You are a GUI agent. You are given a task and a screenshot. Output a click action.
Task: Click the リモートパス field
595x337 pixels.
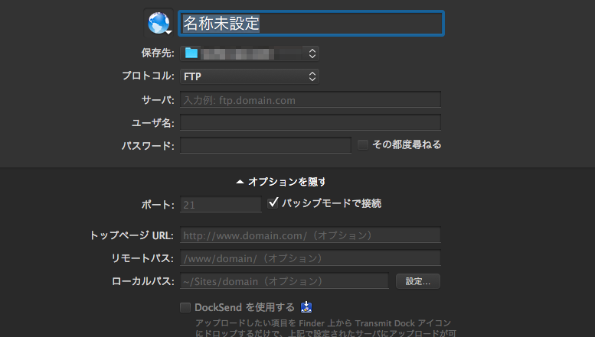tap(310, 258)
